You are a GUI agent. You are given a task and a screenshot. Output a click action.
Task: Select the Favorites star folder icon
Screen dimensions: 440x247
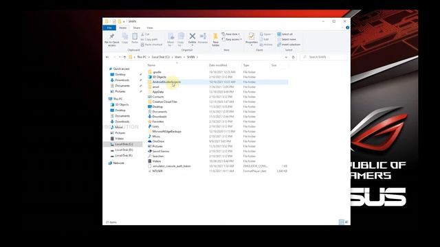(150, 121)
